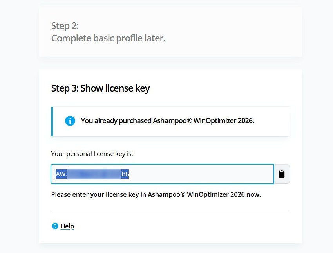Screen dimensions: 333x253
Task: Expand the Step 2 basic profile card
Action: (x=170, y=32)
